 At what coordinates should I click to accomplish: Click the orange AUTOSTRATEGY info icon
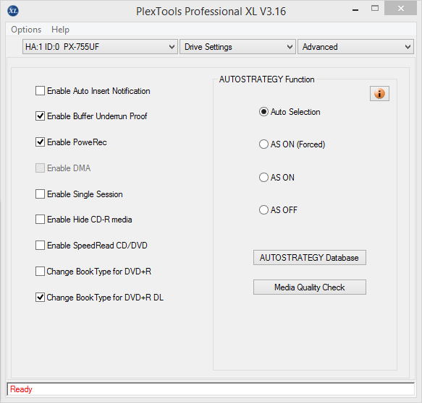(x=379, y=93)
